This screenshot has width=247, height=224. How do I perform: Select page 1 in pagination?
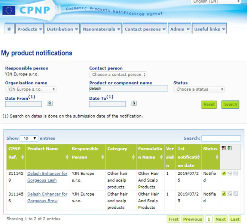(209, 219)
